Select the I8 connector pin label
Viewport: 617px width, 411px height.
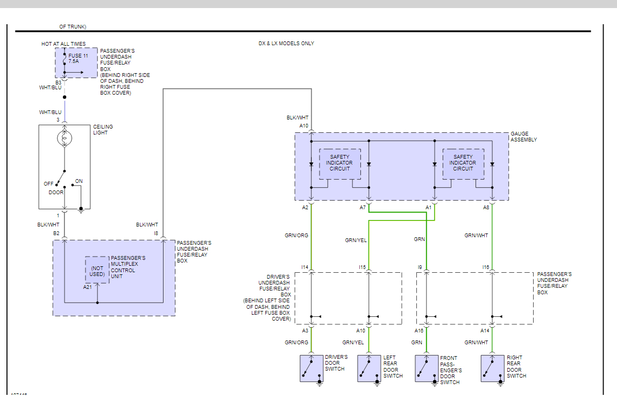[x=155, y=233]
